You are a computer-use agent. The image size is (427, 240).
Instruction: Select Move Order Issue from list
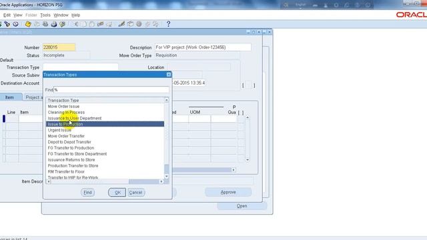click(105, 107)
